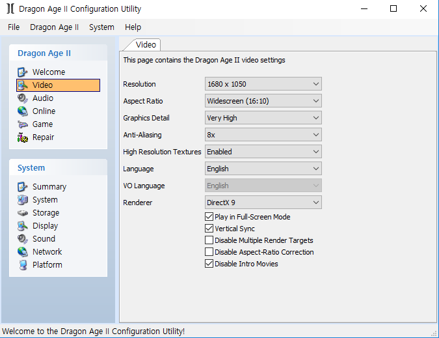
Task: Click the Welcome page icon in sidebar
Action: [x=22, y=72]
